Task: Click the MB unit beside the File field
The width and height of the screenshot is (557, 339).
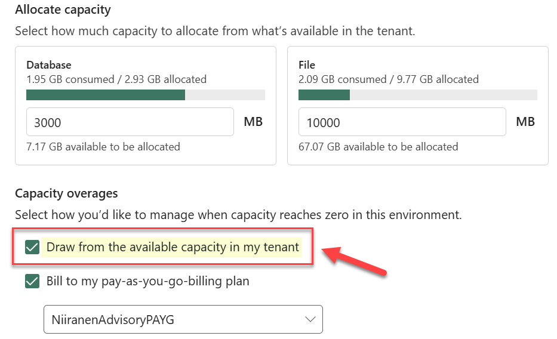Action: 525,122
